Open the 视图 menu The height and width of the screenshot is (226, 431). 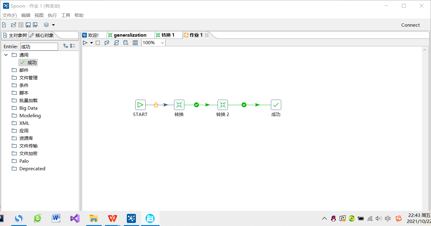coord(39,15)
